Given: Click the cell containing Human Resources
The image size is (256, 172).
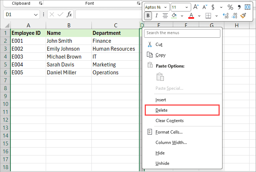Looking at the screenshot, I should click(x=116, y=49).
